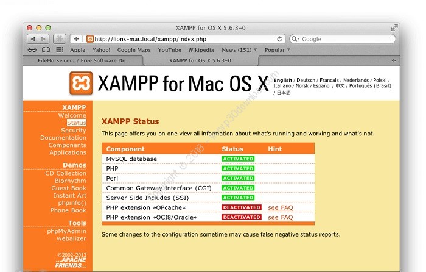Image resolution: width=426 pixels, height=272 pixels.
Task: Open the Apple bookmark
Action: pos(78,50)
